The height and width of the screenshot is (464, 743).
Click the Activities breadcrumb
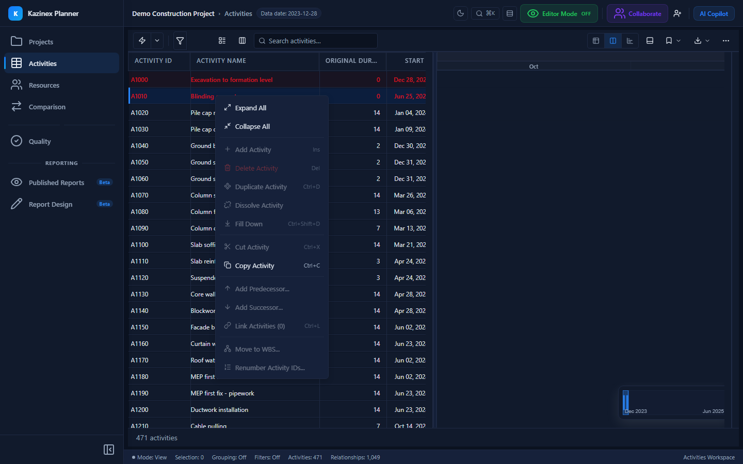[x=238, y=13]
